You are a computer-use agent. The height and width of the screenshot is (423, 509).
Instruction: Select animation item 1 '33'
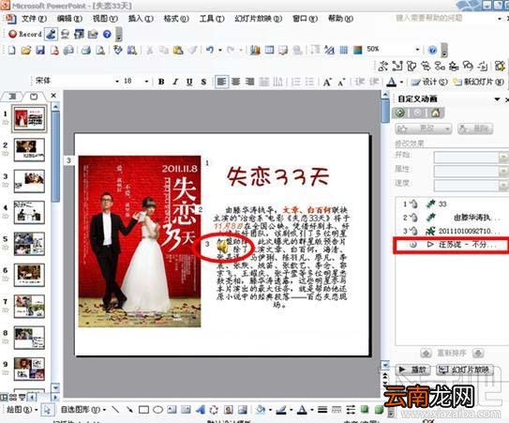(x=451, y=204)
